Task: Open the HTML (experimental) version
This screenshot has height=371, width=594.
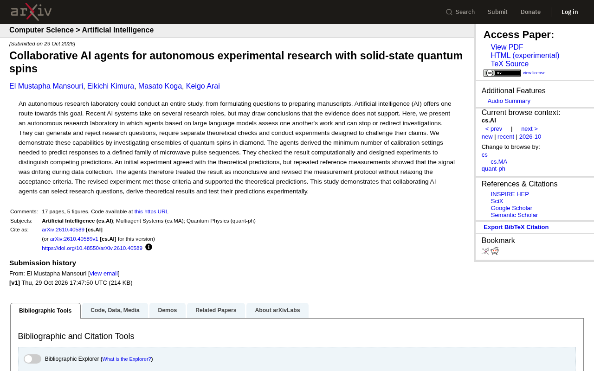Action: (525, 56)
